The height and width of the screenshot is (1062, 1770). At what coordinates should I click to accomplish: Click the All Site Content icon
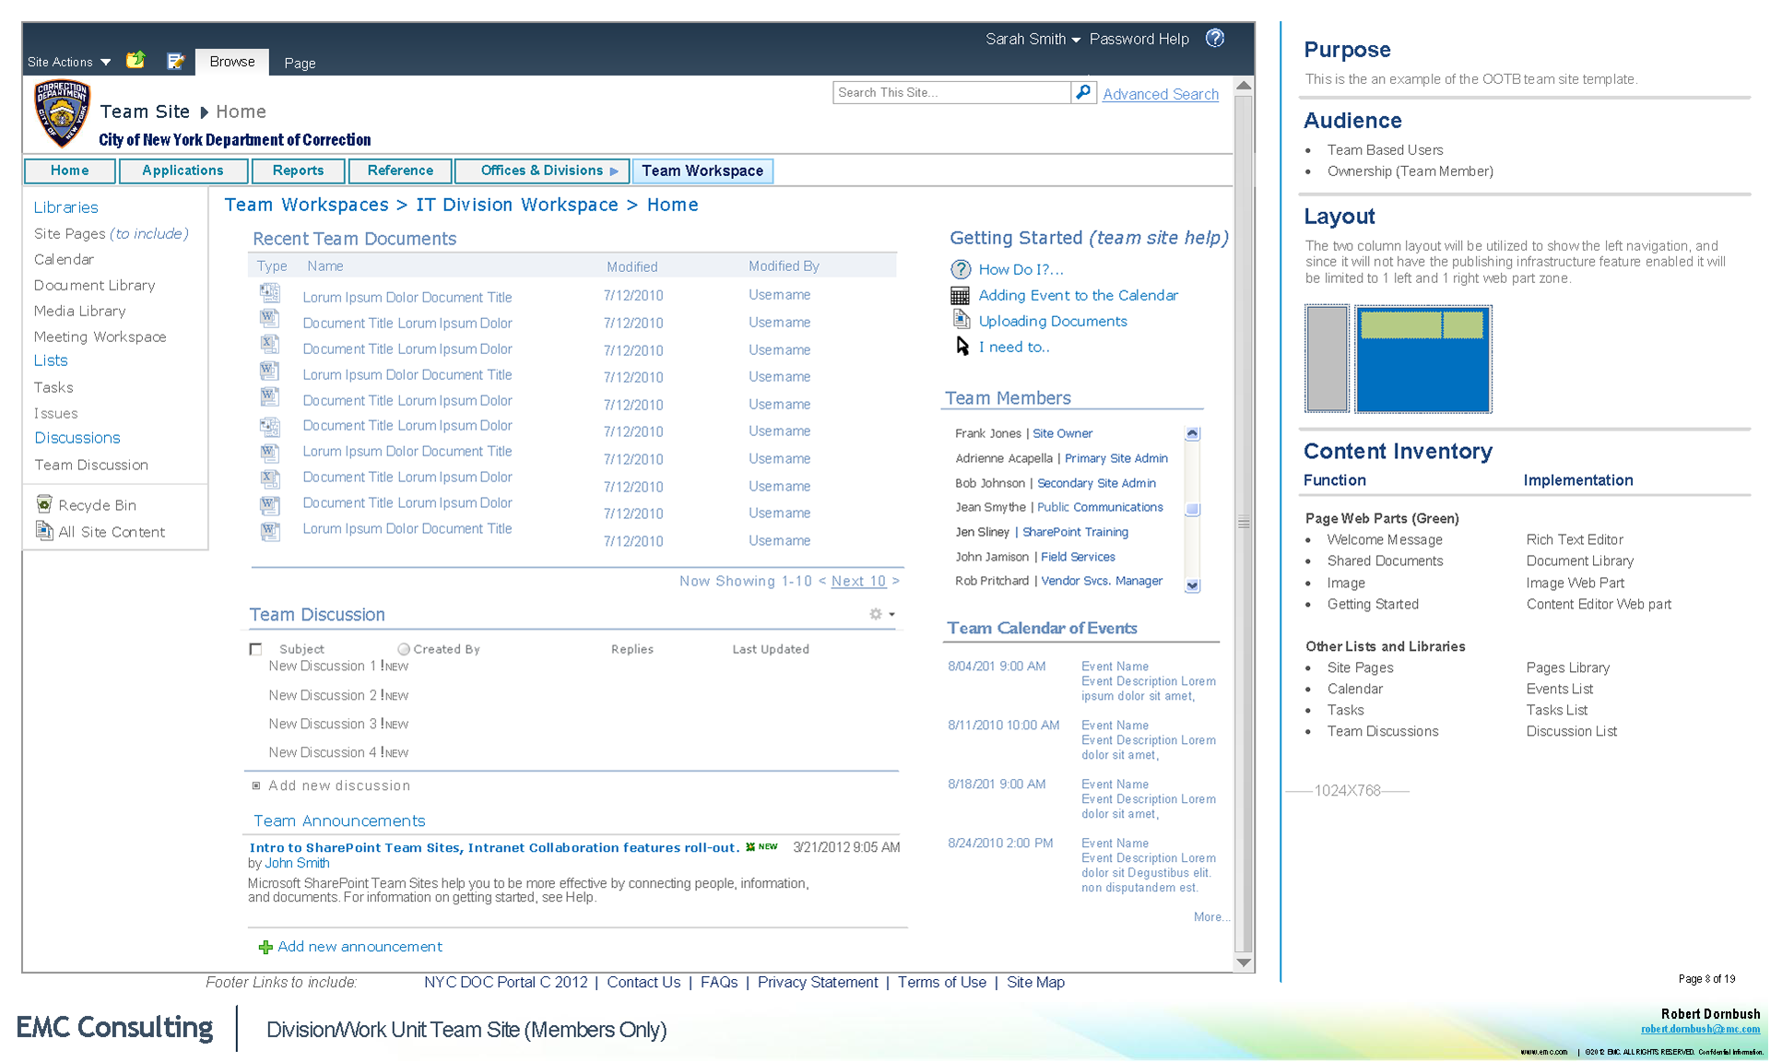tap(44, 531)
